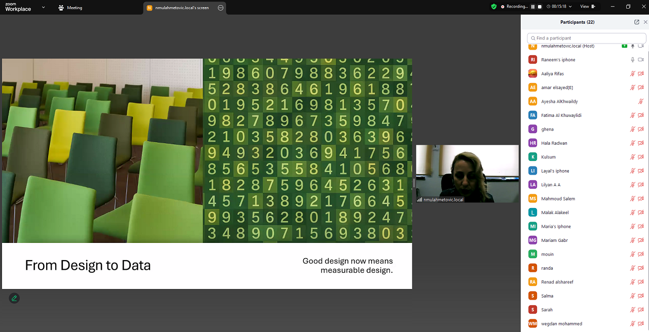Expand the Zoom Workplace dropdown
Image resolution: width=649 pixels, height=332 pixels.
click(43, 7)
